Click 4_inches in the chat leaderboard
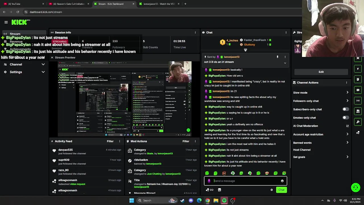Image resolution: width=364 pixels, height=205 pixels. 232,40
